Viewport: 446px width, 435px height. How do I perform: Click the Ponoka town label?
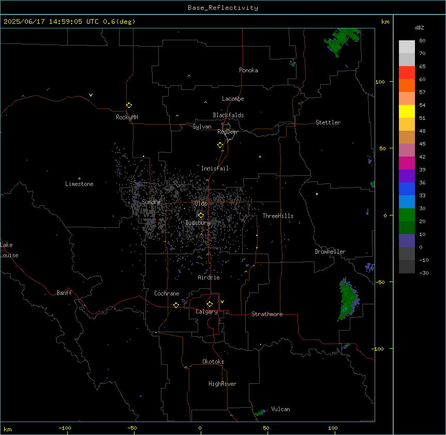(x=248, y=70)
